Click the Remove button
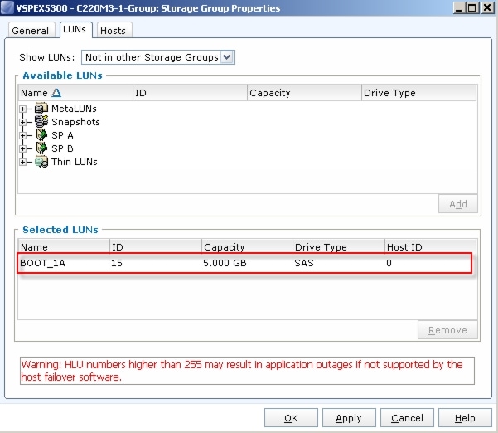This screenshot has width=498, height=433. pos(447,330)
